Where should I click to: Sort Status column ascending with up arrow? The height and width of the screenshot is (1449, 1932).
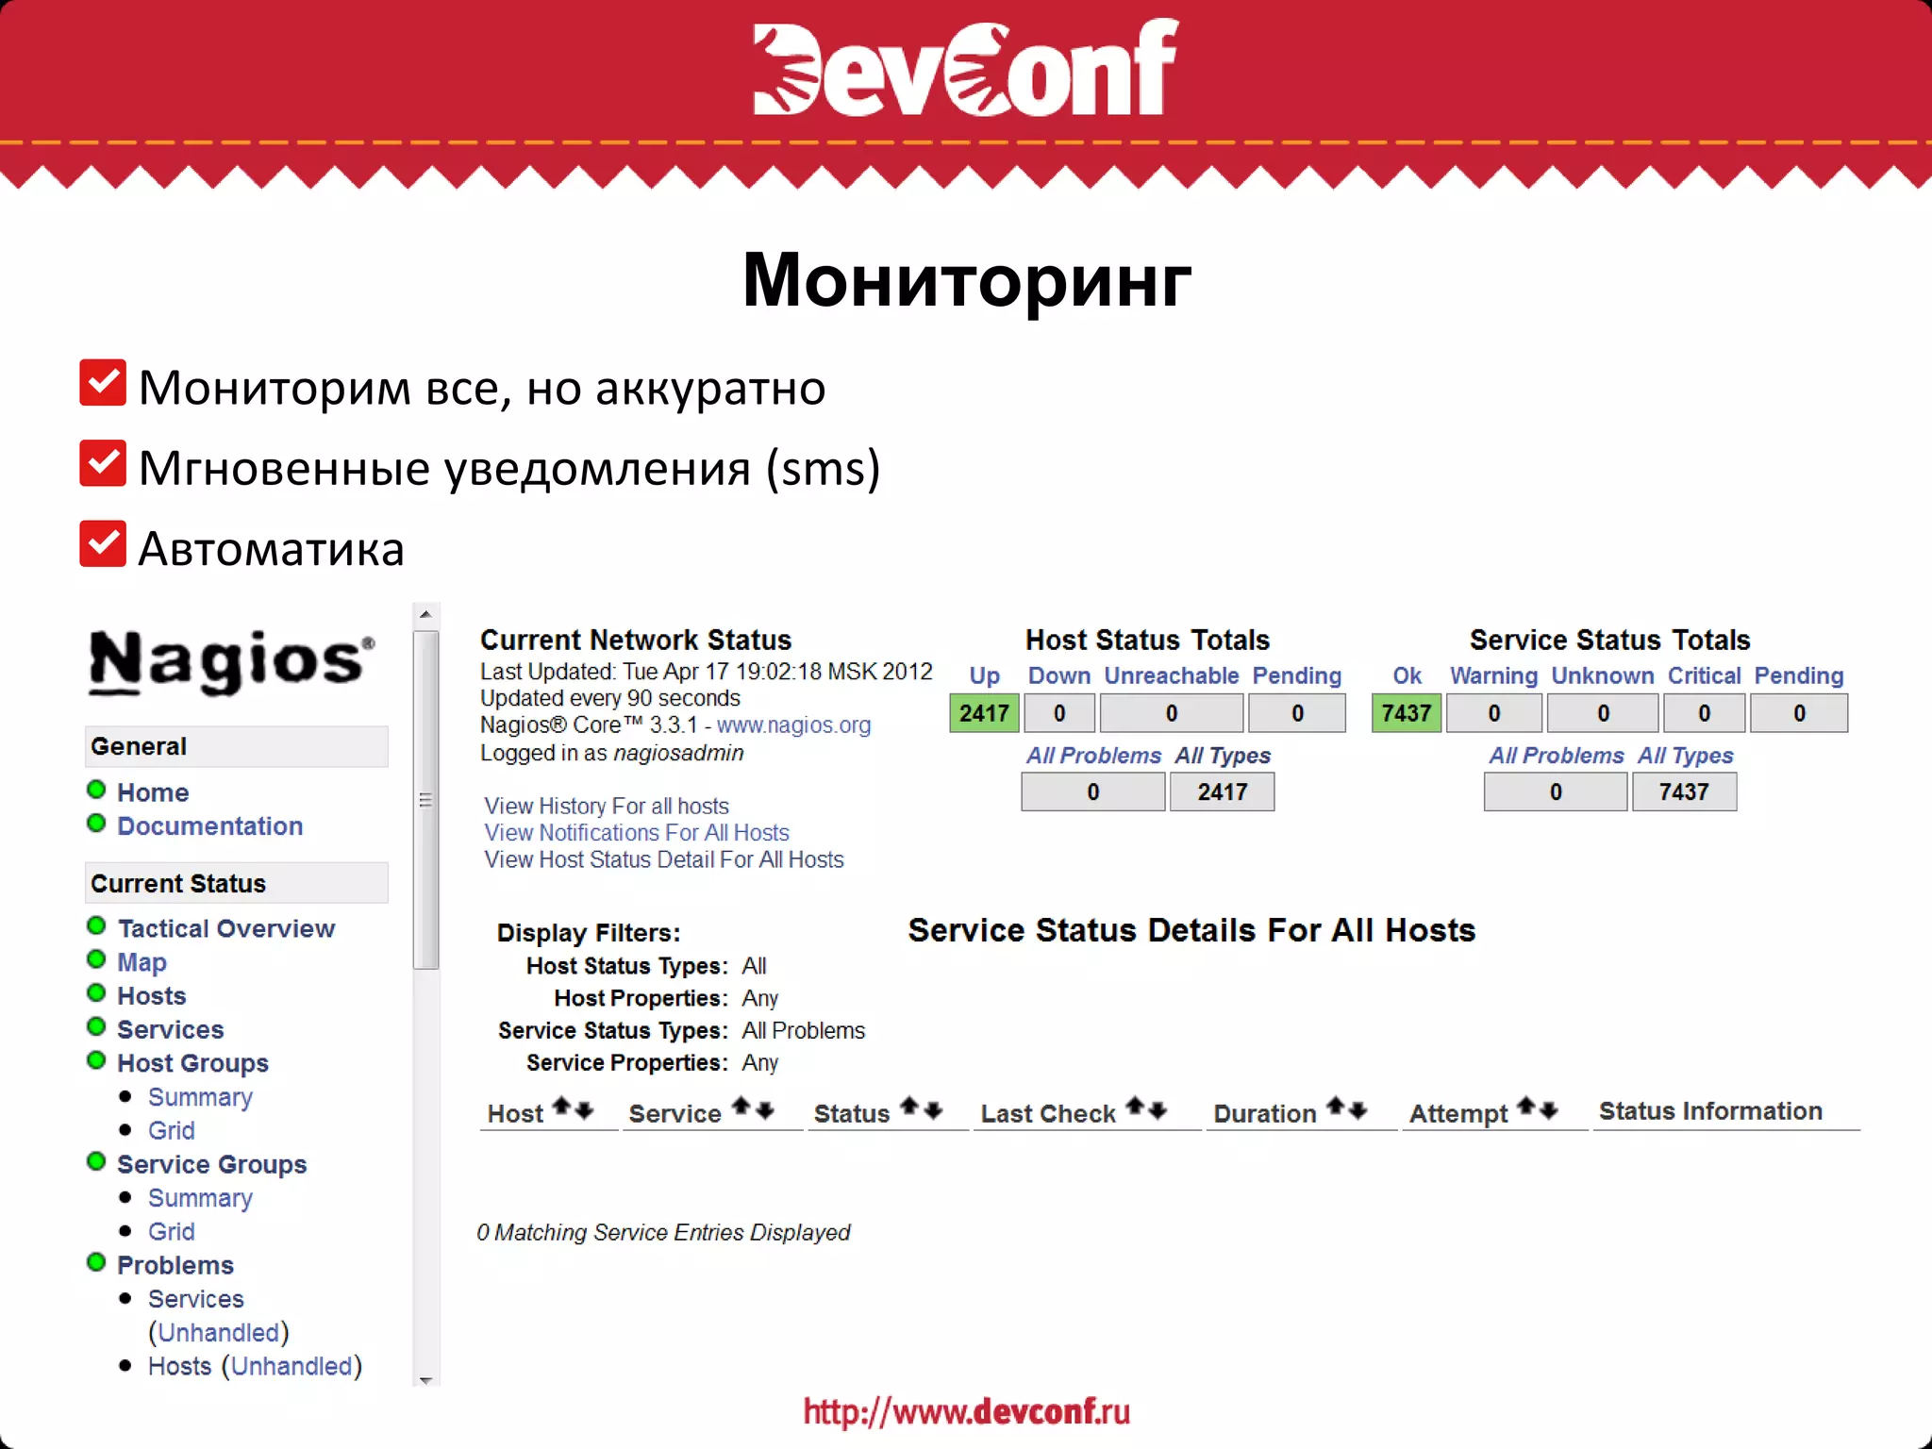910,1106
